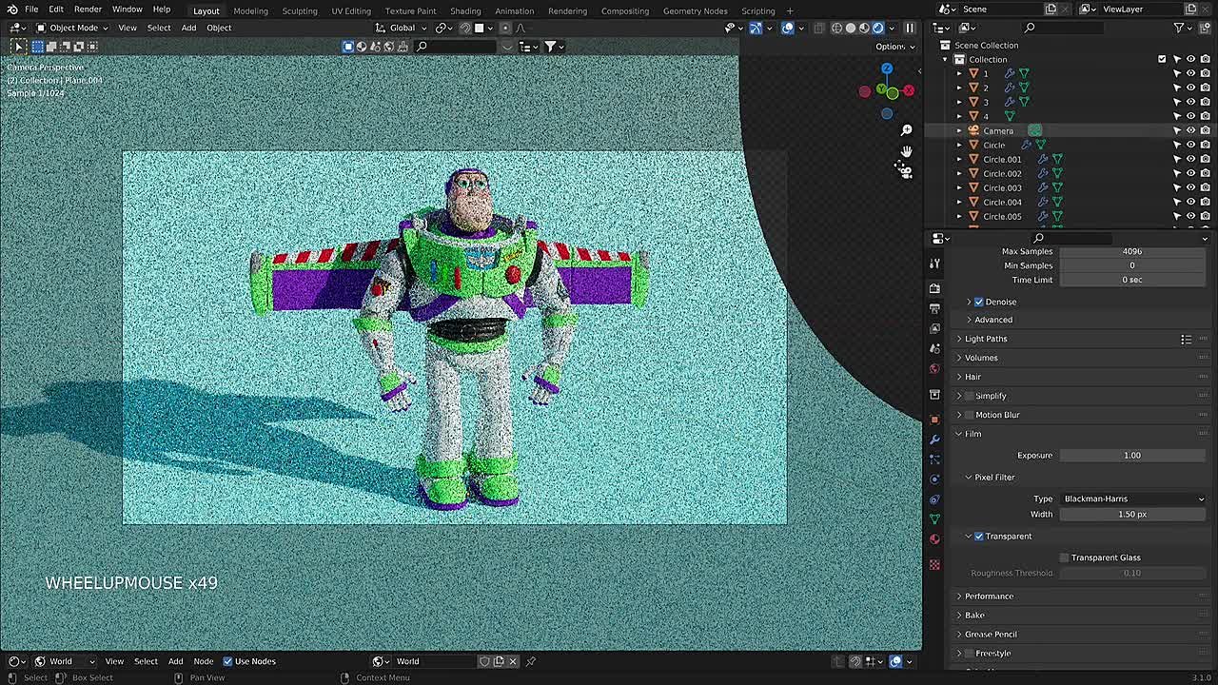Open the Material properties tab icon
Image resolution: width=1218 pixels, height=685 pixels.
point(934,538)
